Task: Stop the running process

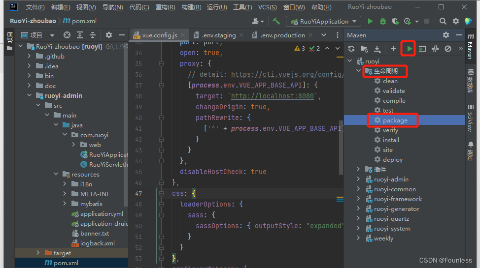Action: click(426, 22)
